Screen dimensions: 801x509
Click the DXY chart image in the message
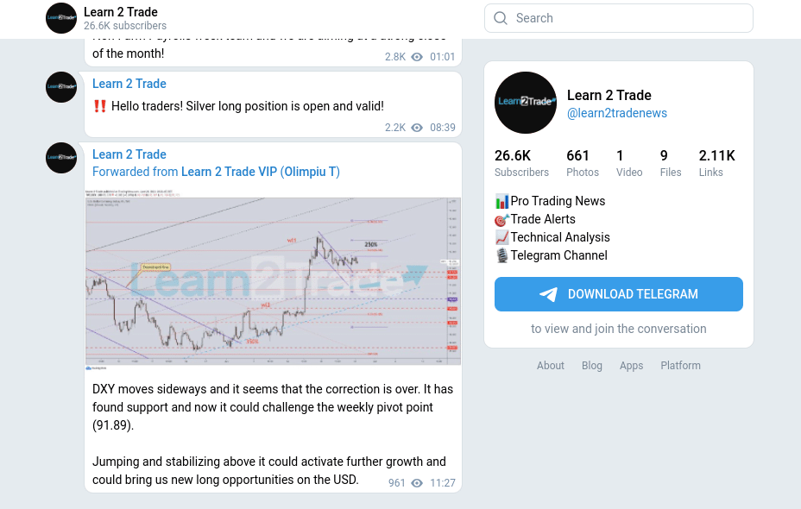click(273, 280)
